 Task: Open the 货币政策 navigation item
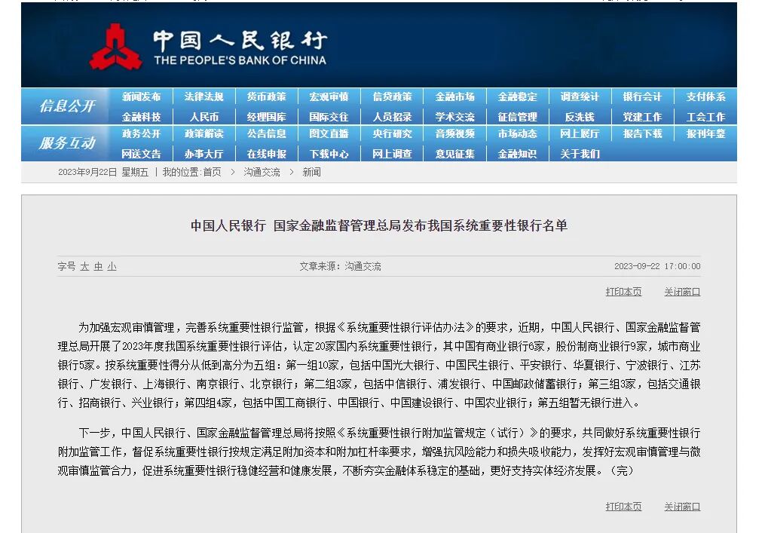point(266,96)
